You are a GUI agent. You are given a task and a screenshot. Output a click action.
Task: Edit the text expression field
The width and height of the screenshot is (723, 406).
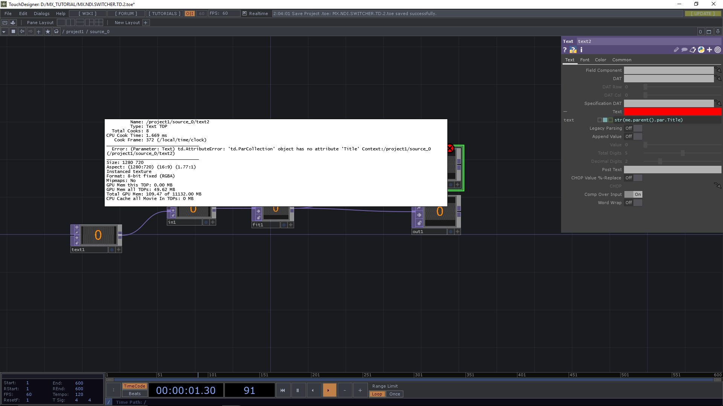[x=667, y=120]
